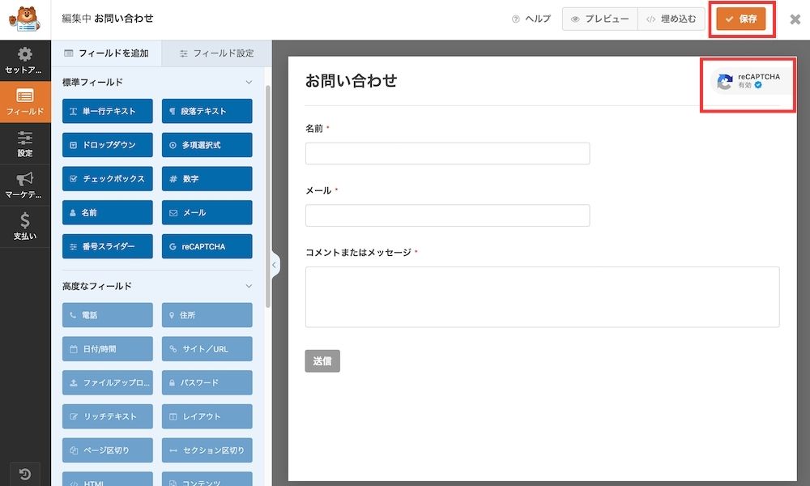810x486 pixels.
Task: Add a 数字 number field
Action: click(207, 179)
